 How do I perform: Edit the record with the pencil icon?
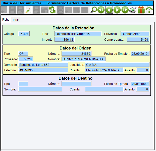click(x=28, y=10)
